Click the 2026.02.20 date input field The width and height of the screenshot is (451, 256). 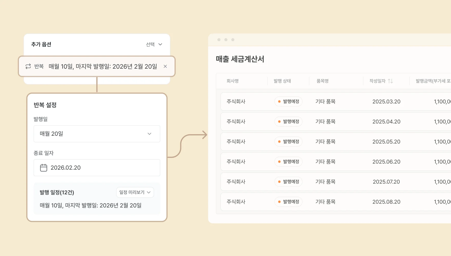tap(97, 168)
